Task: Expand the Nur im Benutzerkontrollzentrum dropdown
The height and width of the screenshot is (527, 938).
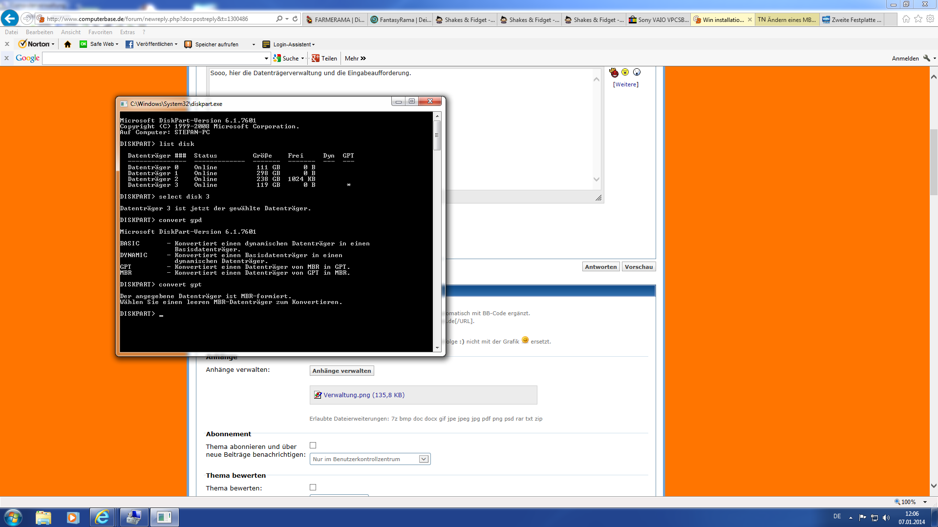Action: [424, 459]
